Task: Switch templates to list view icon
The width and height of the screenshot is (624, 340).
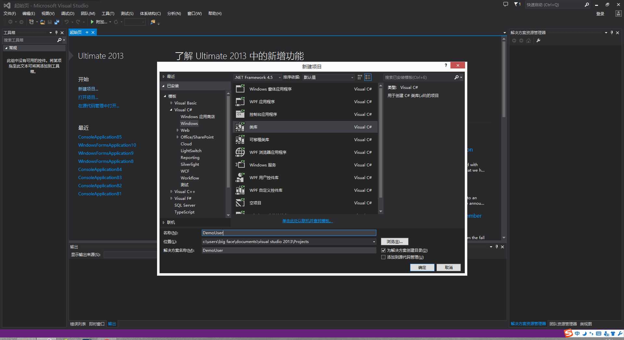Action: click(x=368, y=77)
